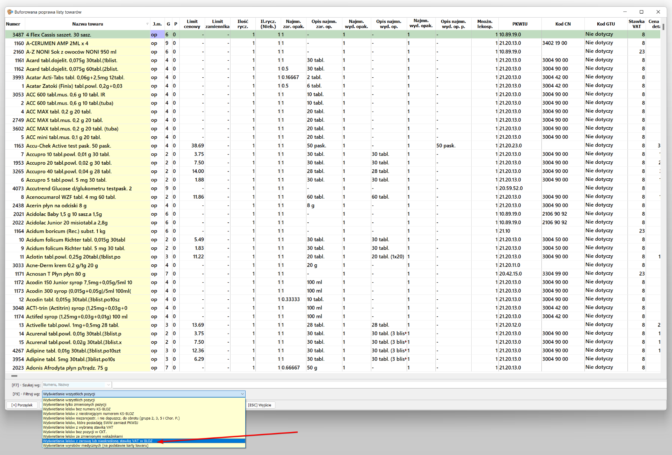This screenshot has height=455, width=672.
Task: Click the Stawka VAT column header
Action: click(637, 24)
